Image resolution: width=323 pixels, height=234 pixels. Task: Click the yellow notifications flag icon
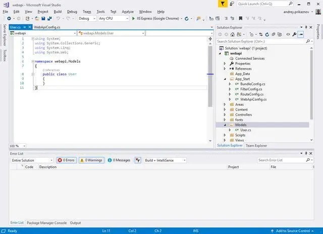pyautogui.click(x=224, y=4)
